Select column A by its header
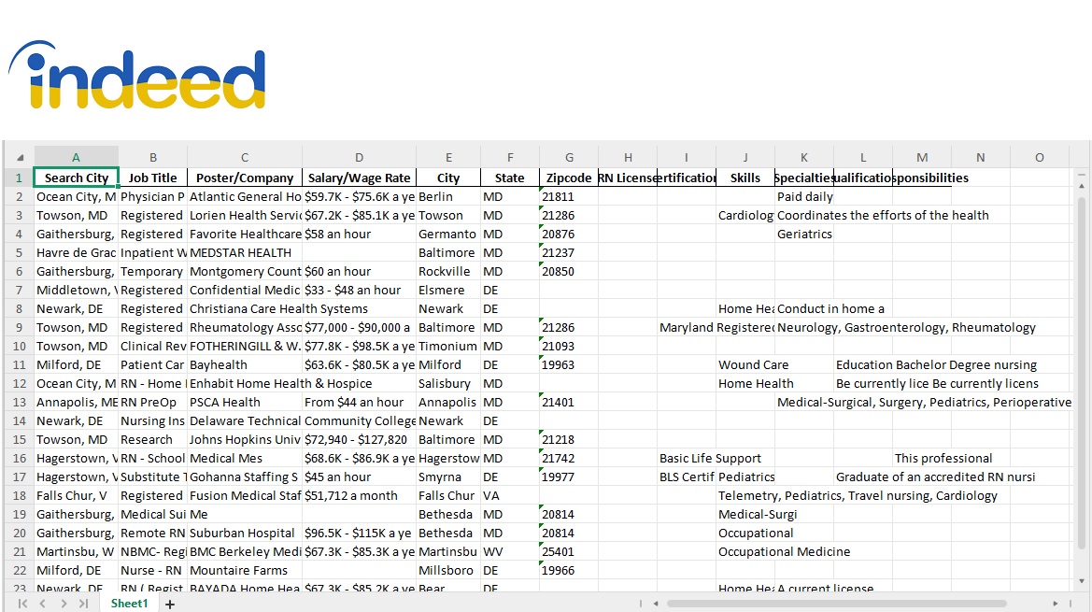The height and width of the screenshot is (612, 1092). (76, 157)
